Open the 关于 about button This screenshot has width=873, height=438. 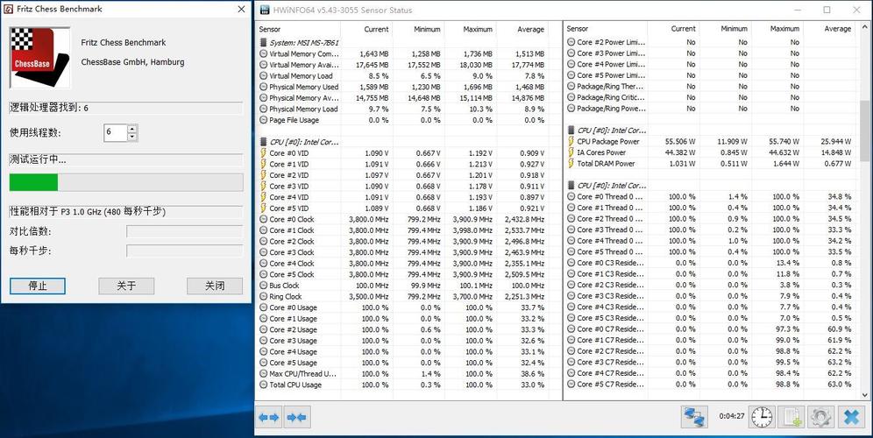click(x=126, y=286)
